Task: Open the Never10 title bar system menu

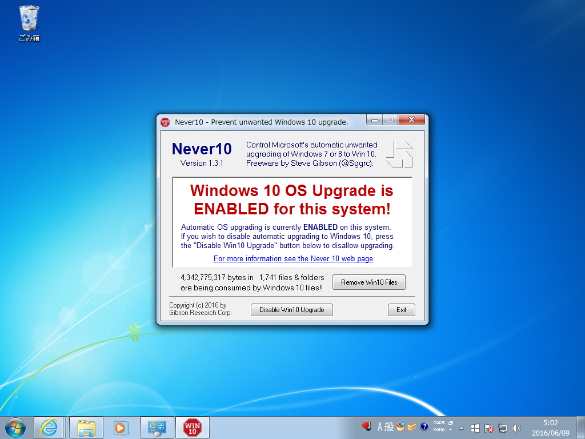Action: (164, 122)
